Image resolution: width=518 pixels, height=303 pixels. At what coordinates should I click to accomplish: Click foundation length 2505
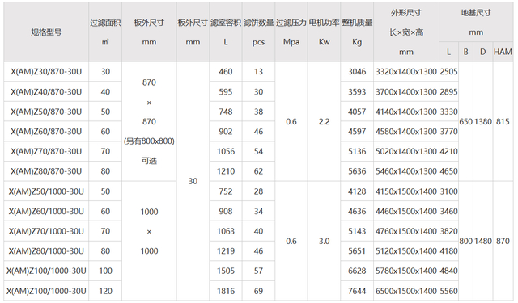448,72
